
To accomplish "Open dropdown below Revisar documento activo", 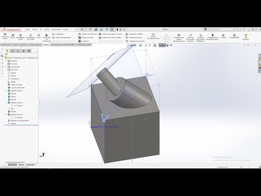I will 153,41.
